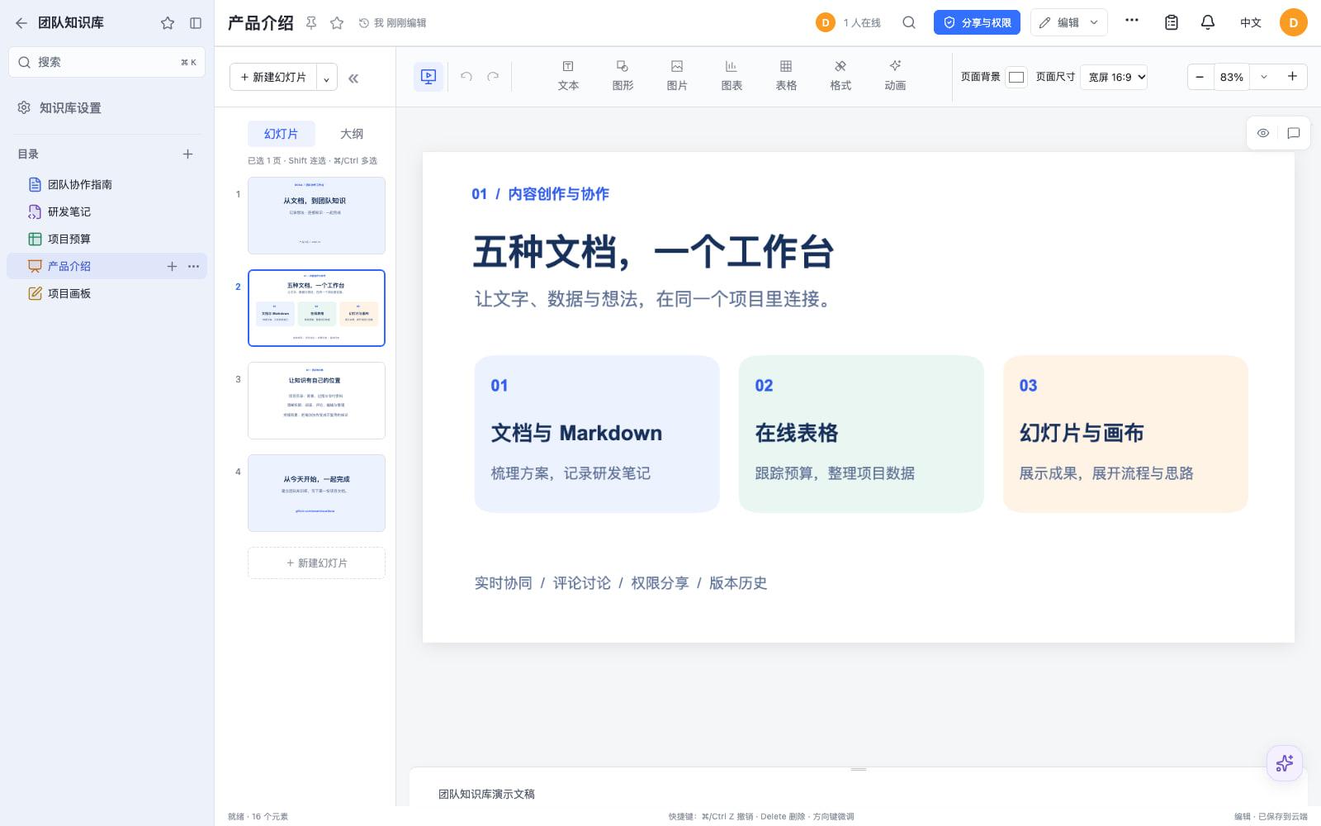Viewport: 1321px width, 826px height.
Task: Open notifications bell
Action: (1208, 22)
